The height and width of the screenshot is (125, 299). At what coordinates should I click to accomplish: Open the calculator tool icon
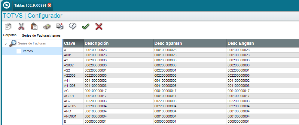[x=47, y=26]
